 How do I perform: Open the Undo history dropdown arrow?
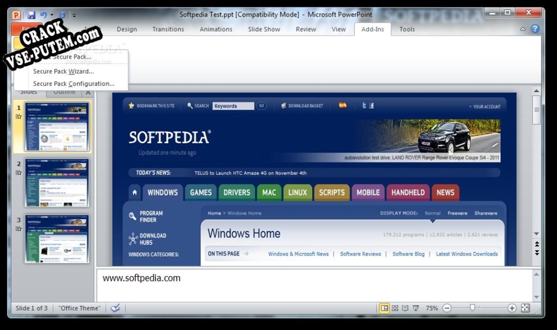[52, 15]
